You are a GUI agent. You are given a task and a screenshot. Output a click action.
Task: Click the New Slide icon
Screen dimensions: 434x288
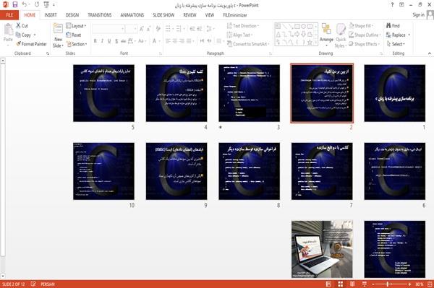tap(58, 29)
